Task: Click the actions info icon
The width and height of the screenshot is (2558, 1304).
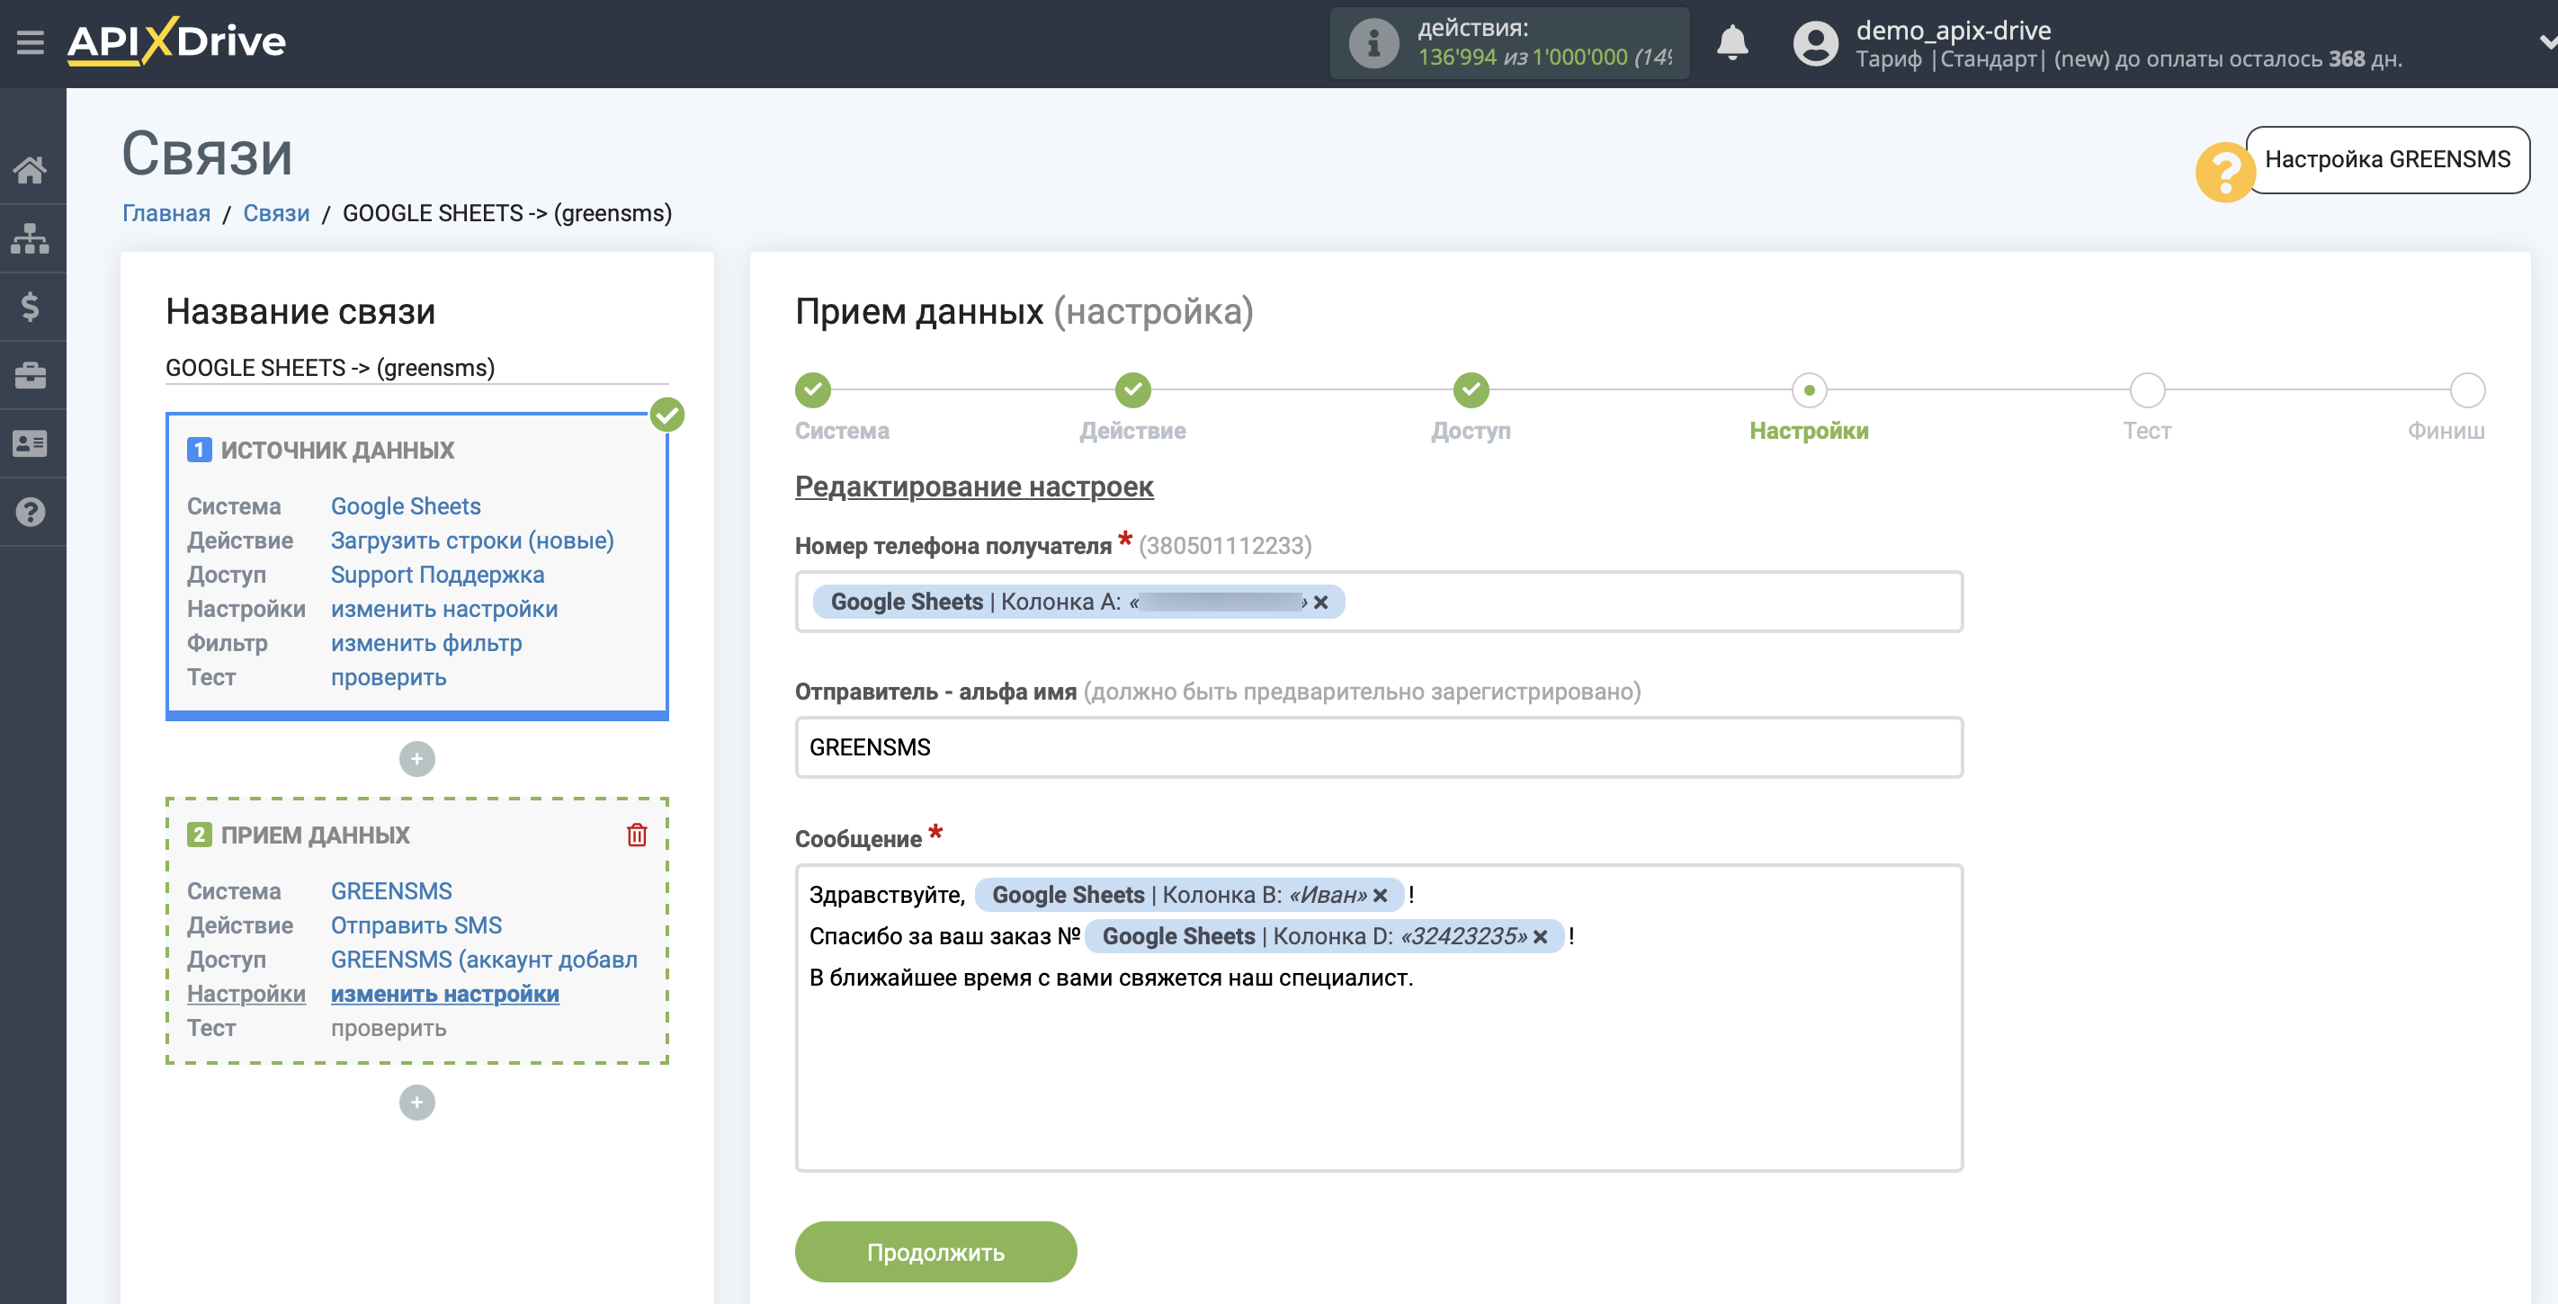Action: point(1373,44)
